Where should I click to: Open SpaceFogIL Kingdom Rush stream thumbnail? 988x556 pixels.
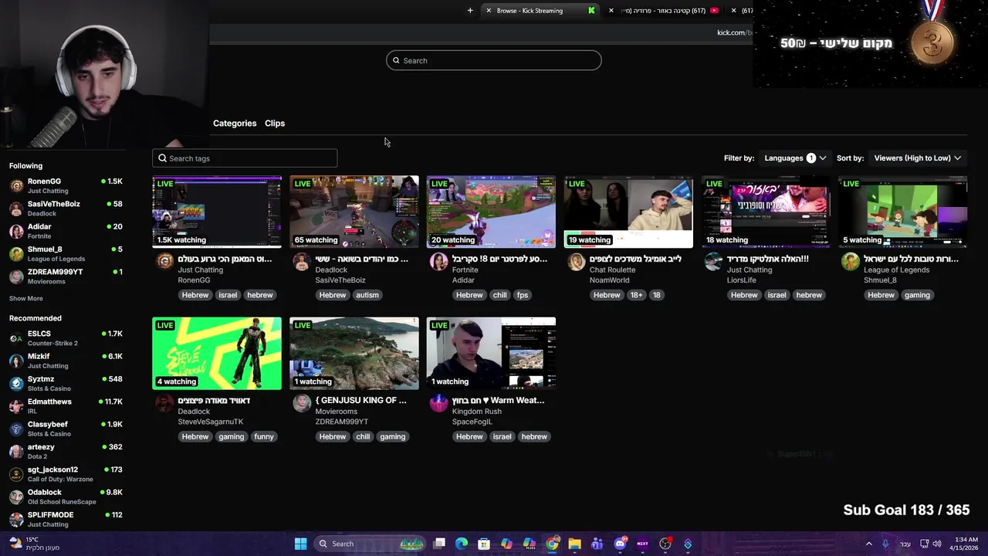[491, 354]
